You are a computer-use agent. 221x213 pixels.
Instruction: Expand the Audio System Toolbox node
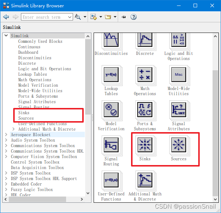click(6, 140)
